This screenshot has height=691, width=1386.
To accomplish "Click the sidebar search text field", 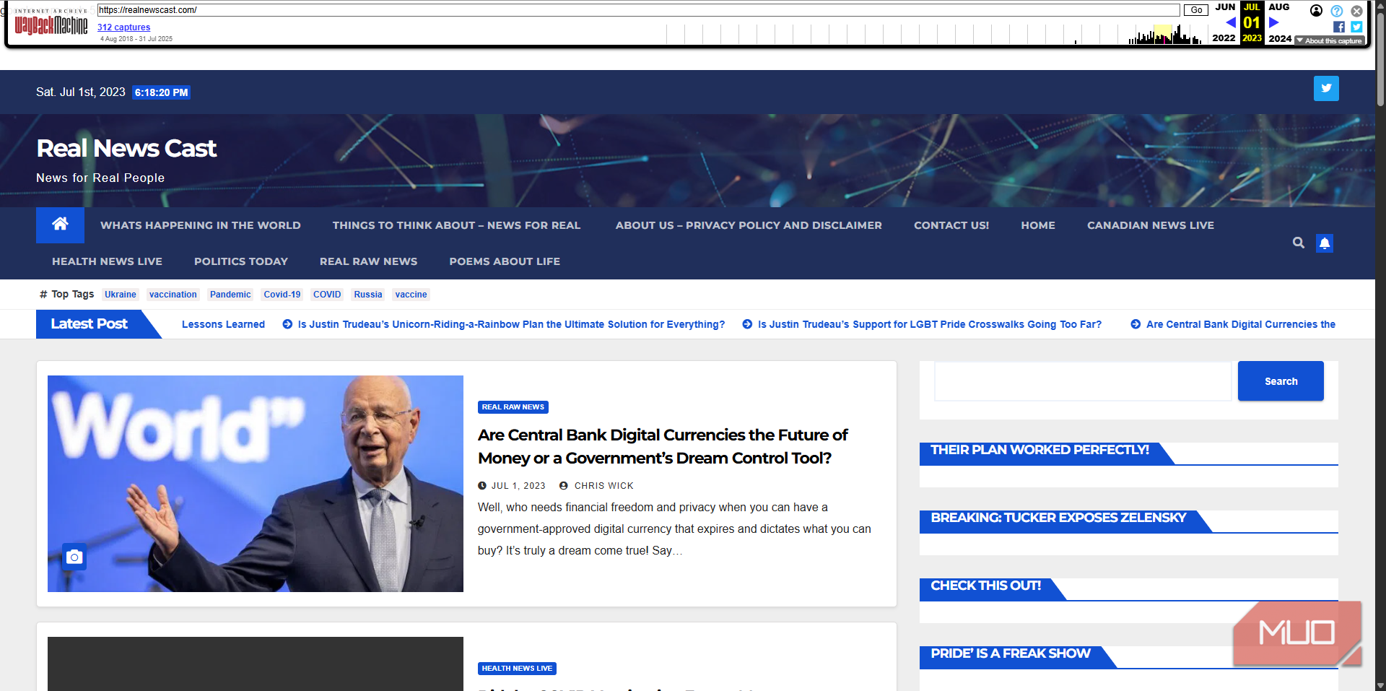I will coord(1083,381).
